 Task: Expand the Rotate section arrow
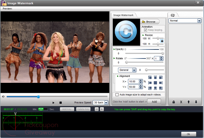click(114, 58)
